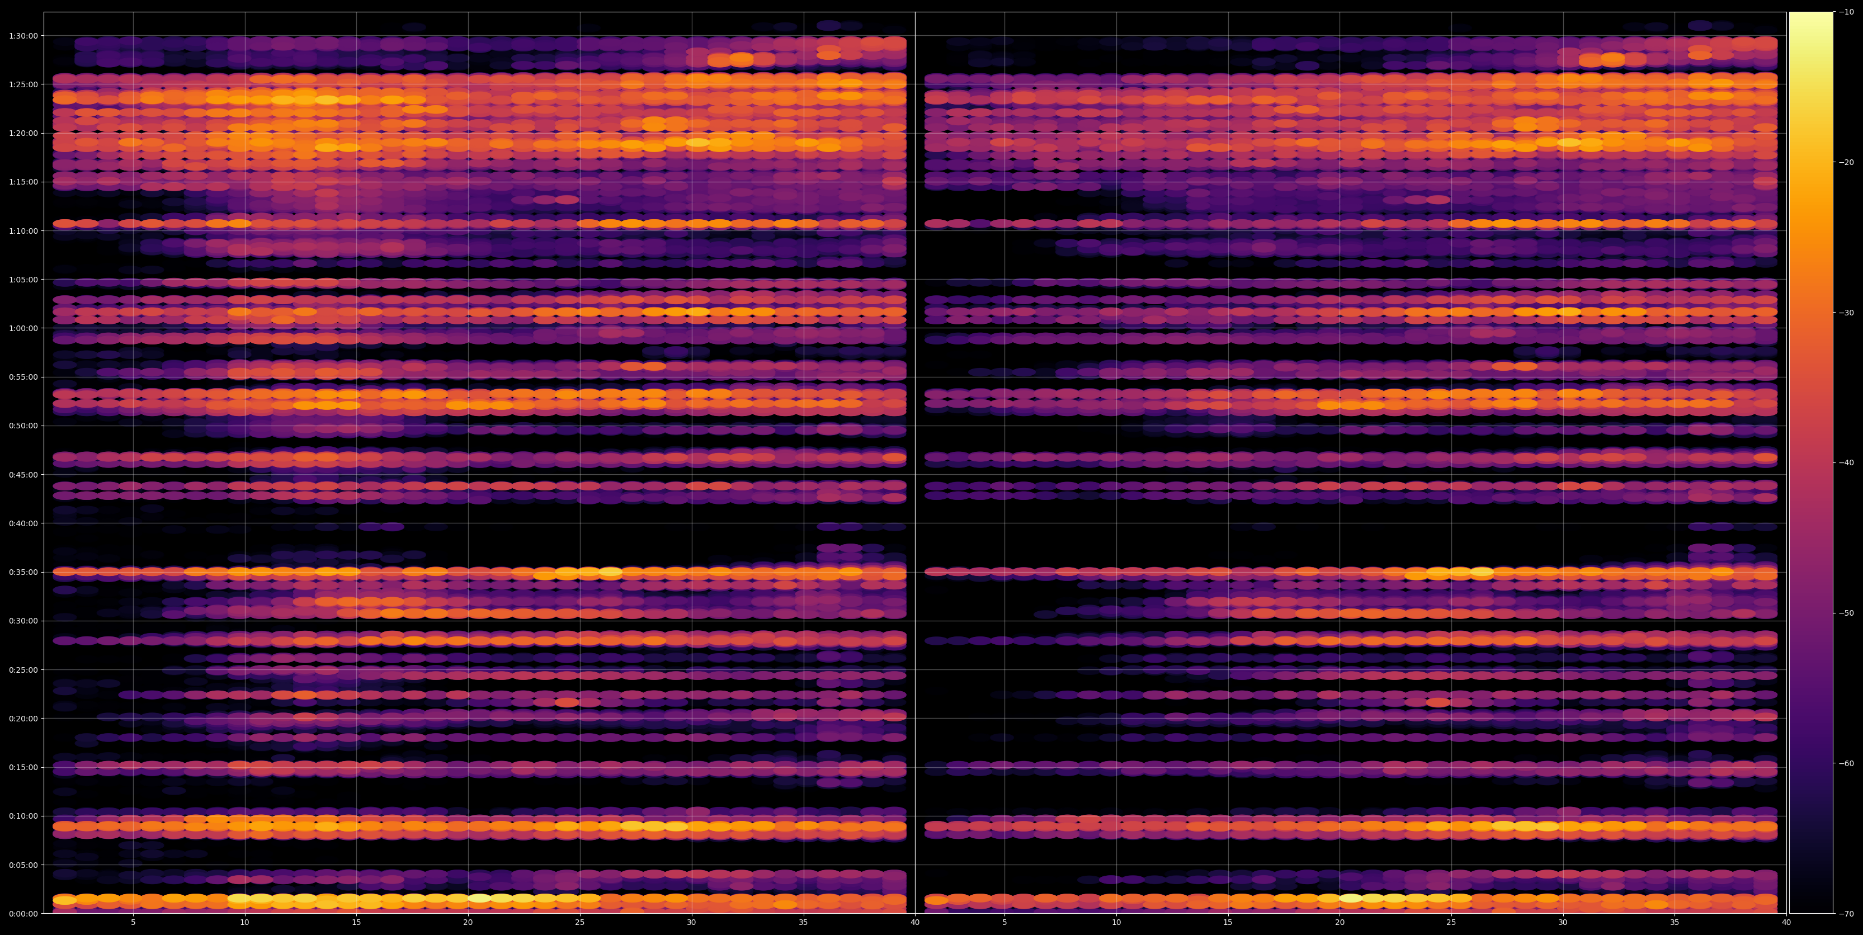Click x-axis tick 10 of left plot
This screenshot has width=1863, height=935.
(244, 923)
